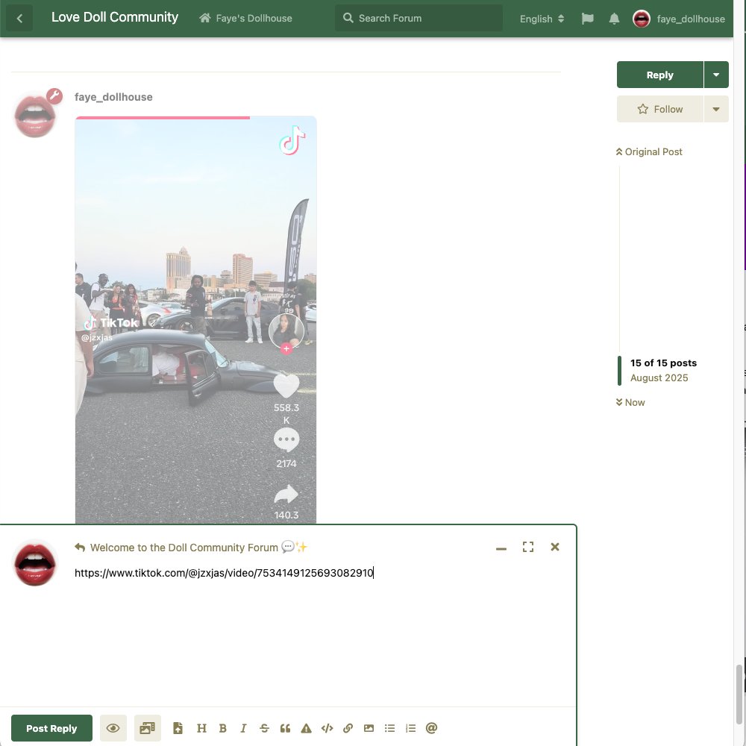Insert a block quote
The image size is (746, 746).
pyautogui.click(x=285, y=728)
